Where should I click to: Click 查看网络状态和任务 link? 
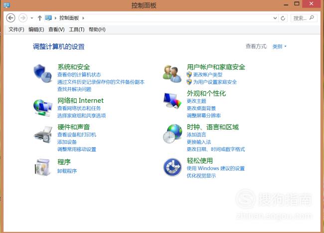(x=79, y=108)
